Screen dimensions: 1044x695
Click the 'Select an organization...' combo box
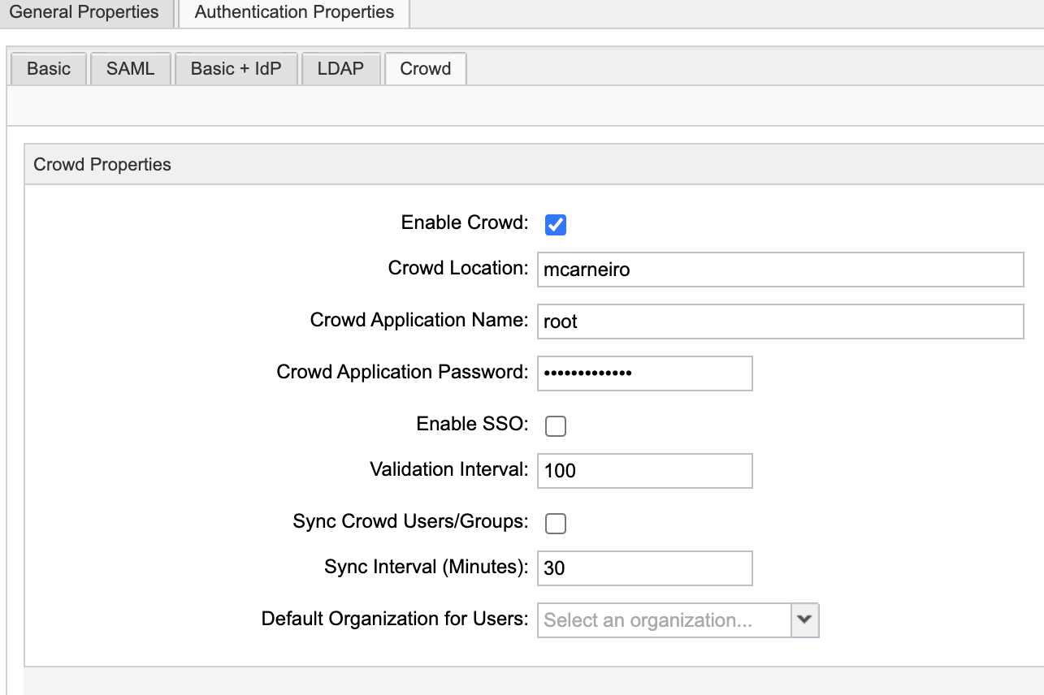[x=664, y=619]
